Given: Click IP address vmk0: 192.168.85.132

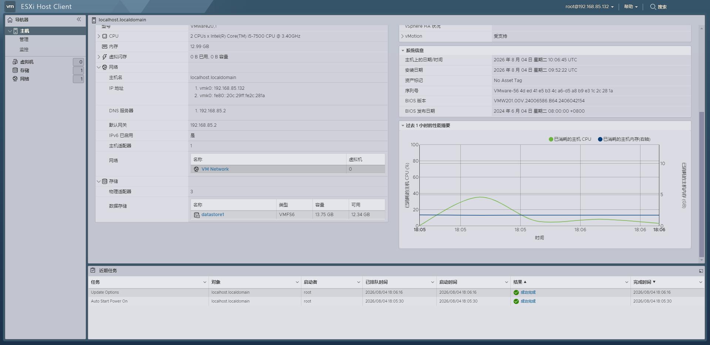Looking at the screenshot, I should (222, 88).
